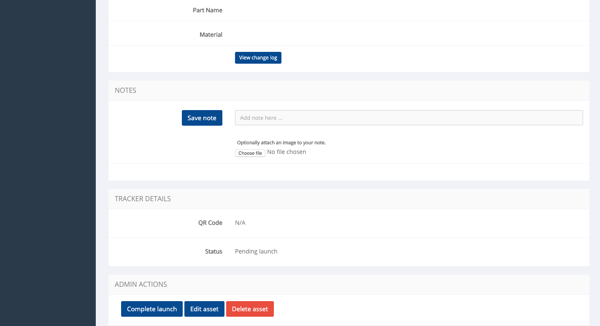Select the TRACKER DETAILS section header
The width and height of the screenshot is (600, 326).
[143, 199]
